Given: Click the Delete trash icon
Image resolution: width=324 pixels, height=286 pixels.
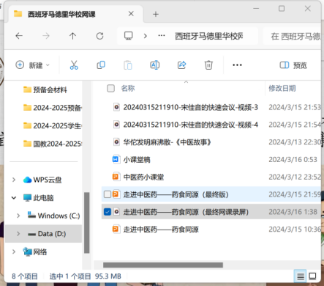Looking at the screenshot, I should click(x=208, y=65).
